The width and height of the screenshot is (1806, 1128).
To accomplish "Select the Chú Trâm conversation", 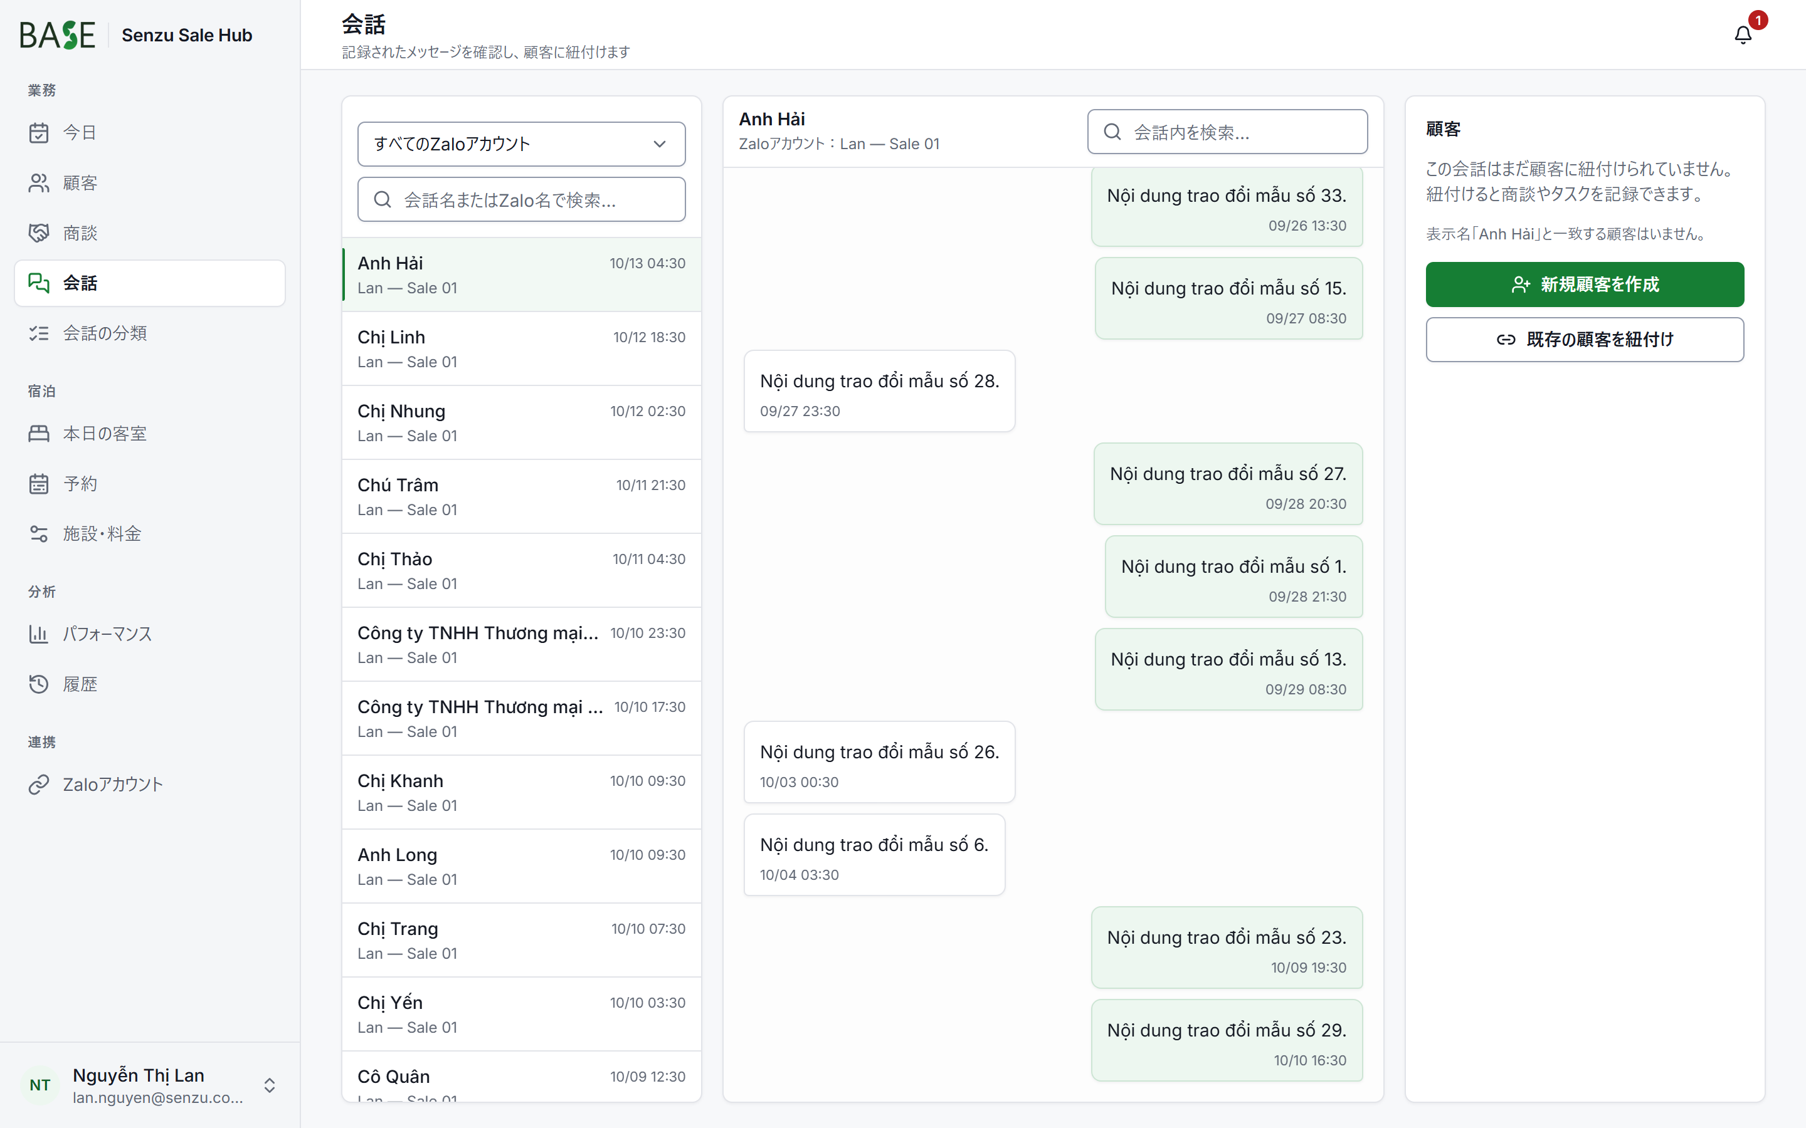I will tap(522, 496).
